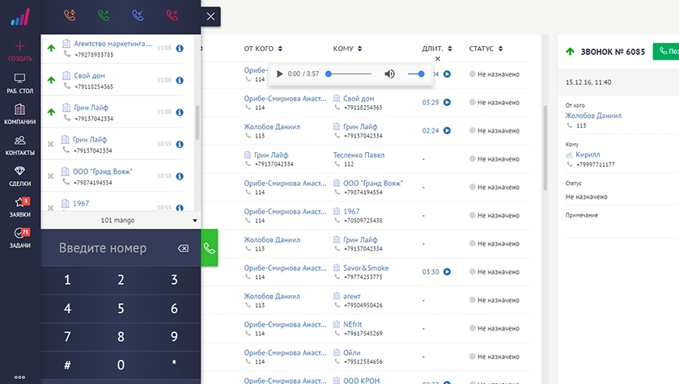Viewport: 679px width, 384px height.
Task: Close the dialer panel
Action: pos(210,16)
